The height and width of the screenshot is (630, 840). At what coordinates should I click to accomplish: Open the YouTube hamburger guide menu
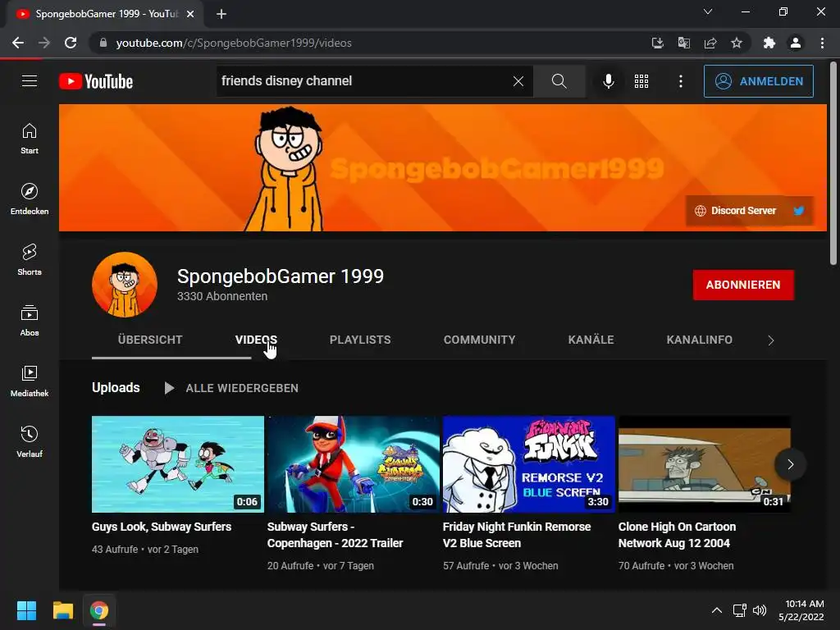[x=30, y=81]
